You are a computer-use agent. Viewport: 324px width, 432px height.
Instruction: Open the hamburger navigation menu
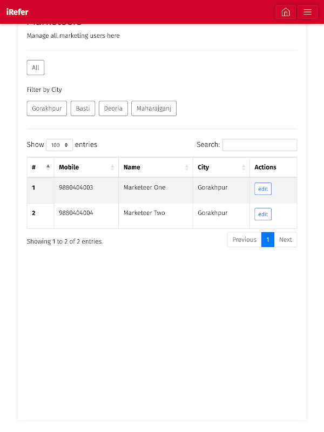point(307,12)
